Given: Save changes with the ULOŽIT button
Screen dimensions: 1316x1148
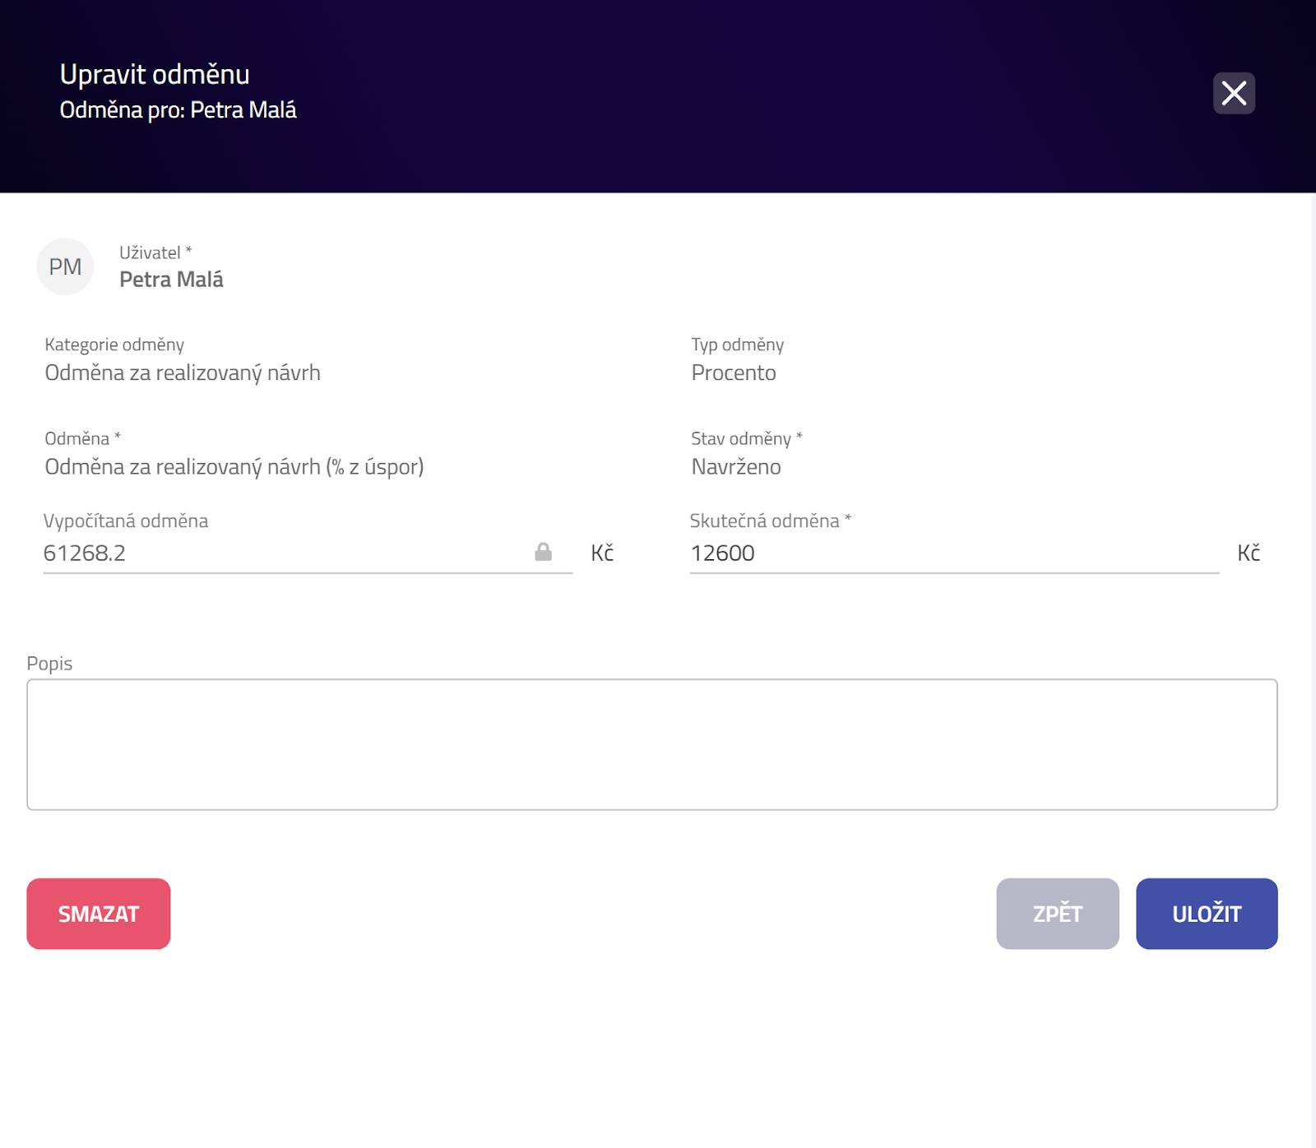Looking at the screenshot, I should pyautogui.click(x=1207, y=914).
